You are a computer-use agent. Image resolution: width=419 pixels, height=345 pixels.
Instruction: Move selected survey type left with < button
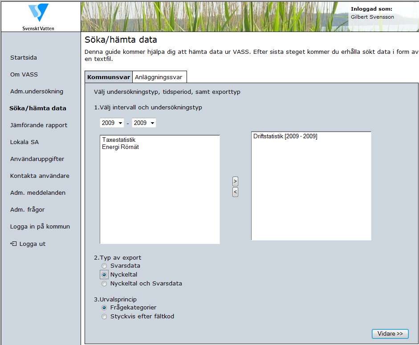(x=235, y=192)
